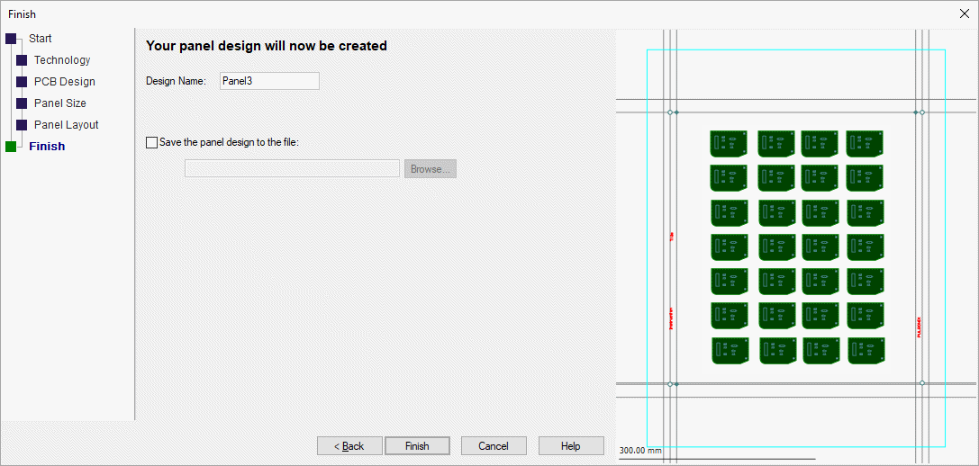The height and width of the screenshot is (466, 979).
Task: Click the top-left PCB in the panel preview
Action: (729, 144)
